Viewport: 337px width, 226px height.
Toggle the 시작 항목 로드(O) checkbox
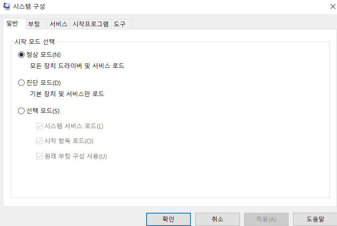click(x=39, y=141)
